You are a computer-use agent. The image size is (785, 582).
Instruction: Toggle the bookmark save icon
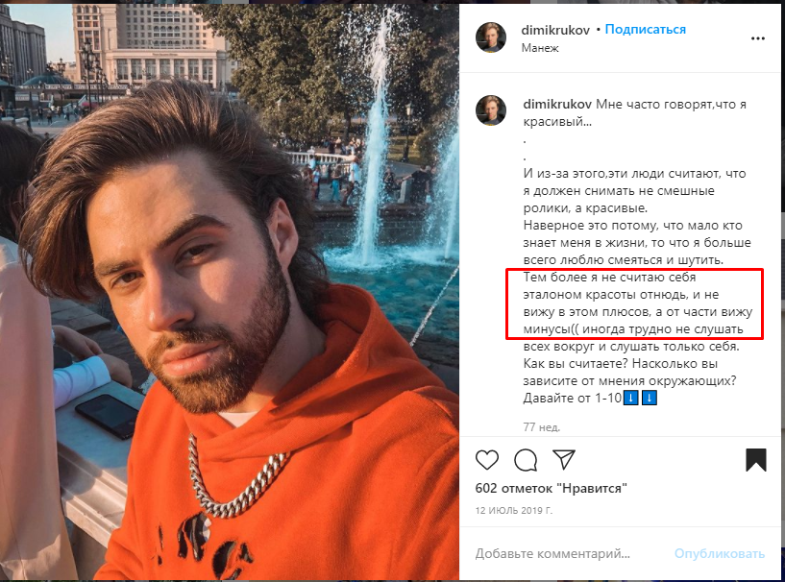coord(755,459)
